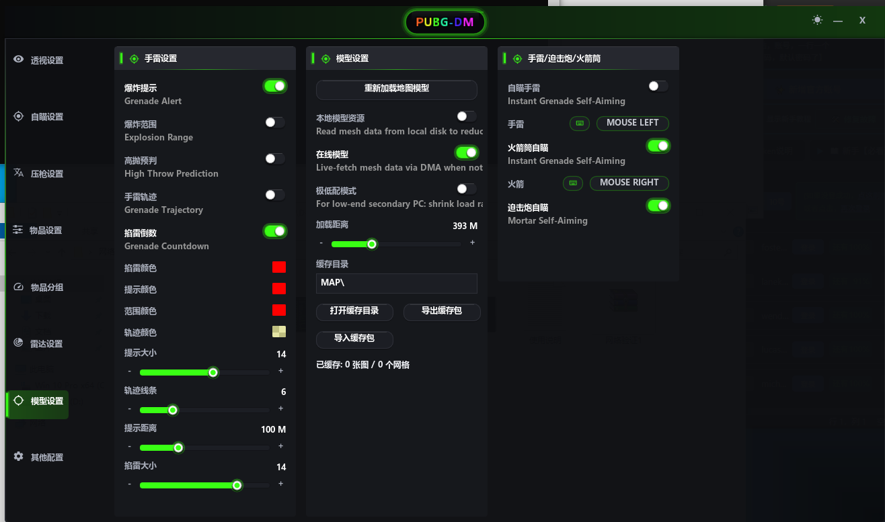Enable 本地模型资源 toggle
Viewport: 885px width, 522px height.
(466, 116)
